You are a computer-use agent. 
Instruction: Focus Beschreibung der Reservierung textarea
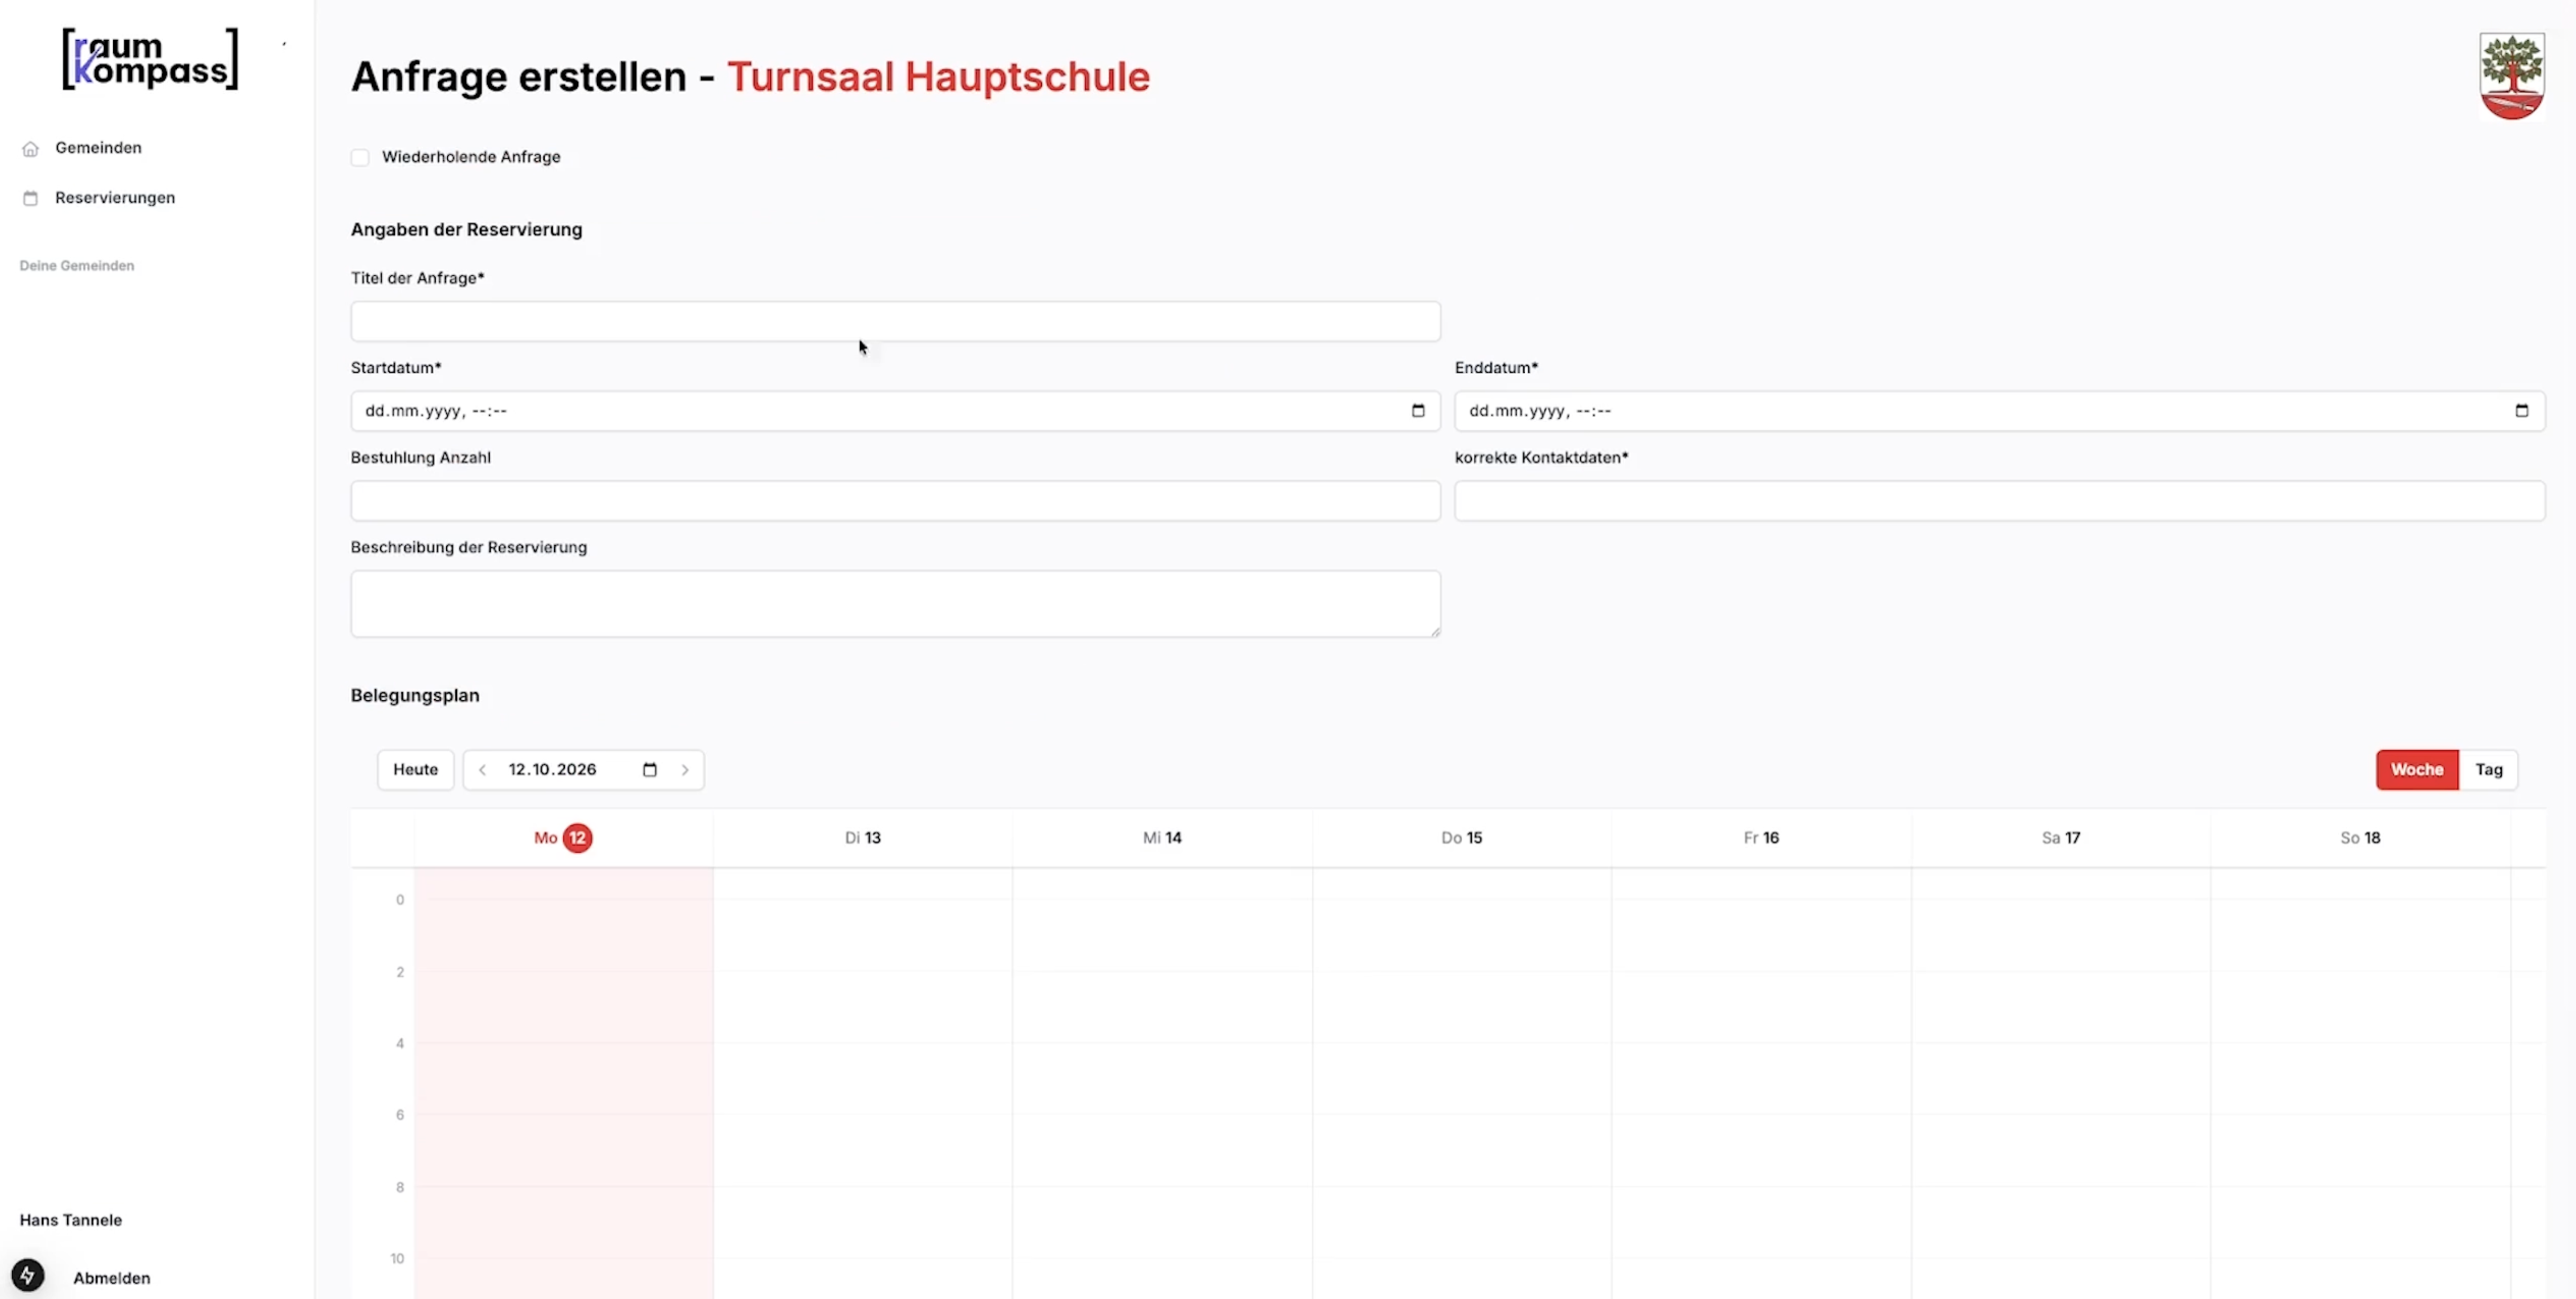(x=895, y=604)
